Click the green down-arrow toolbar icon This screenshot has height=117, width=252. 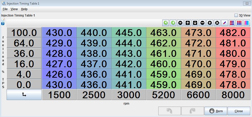[x=173, y=23]
